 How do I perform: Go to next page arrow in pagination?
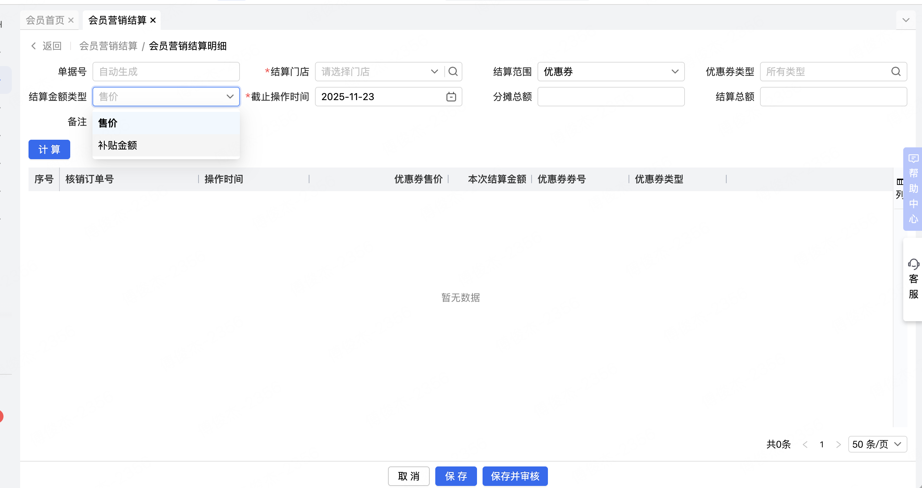click(838, 444)
